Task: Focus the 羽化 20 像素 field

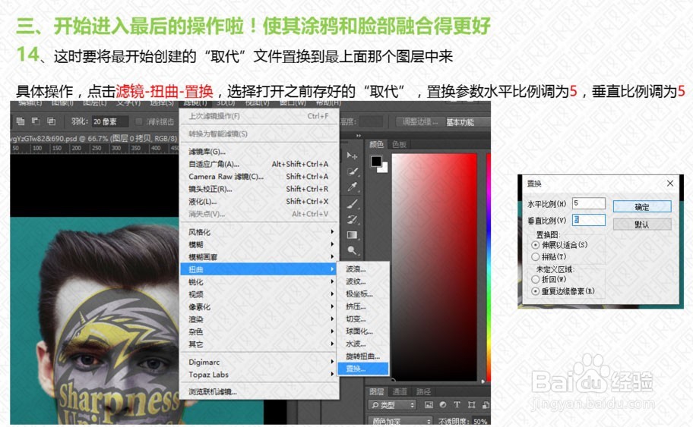Action: click(x=110, y=121)
